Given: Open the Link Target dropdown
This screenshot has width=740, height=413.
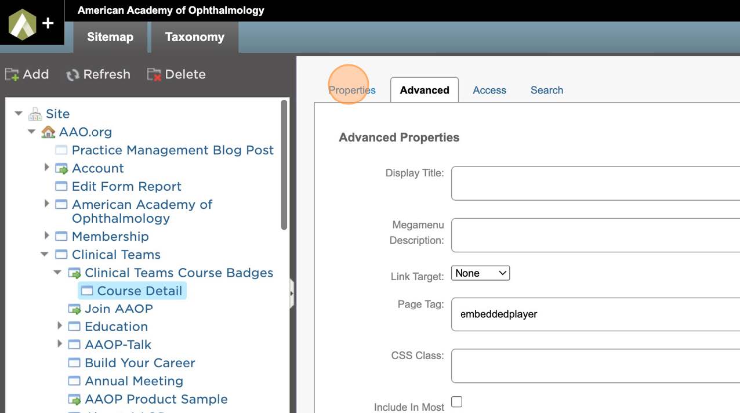Looking at the screenshot, I should pyautogui.click(x=481, y=273).
